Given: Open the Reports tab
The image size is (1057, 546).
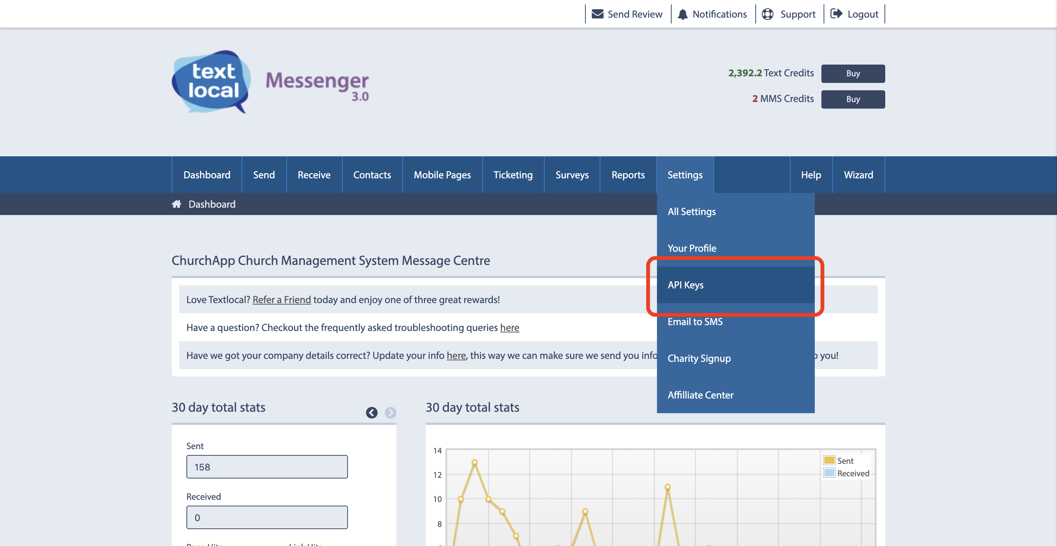Looking at the screenshot, I should [x=628, y=175].
